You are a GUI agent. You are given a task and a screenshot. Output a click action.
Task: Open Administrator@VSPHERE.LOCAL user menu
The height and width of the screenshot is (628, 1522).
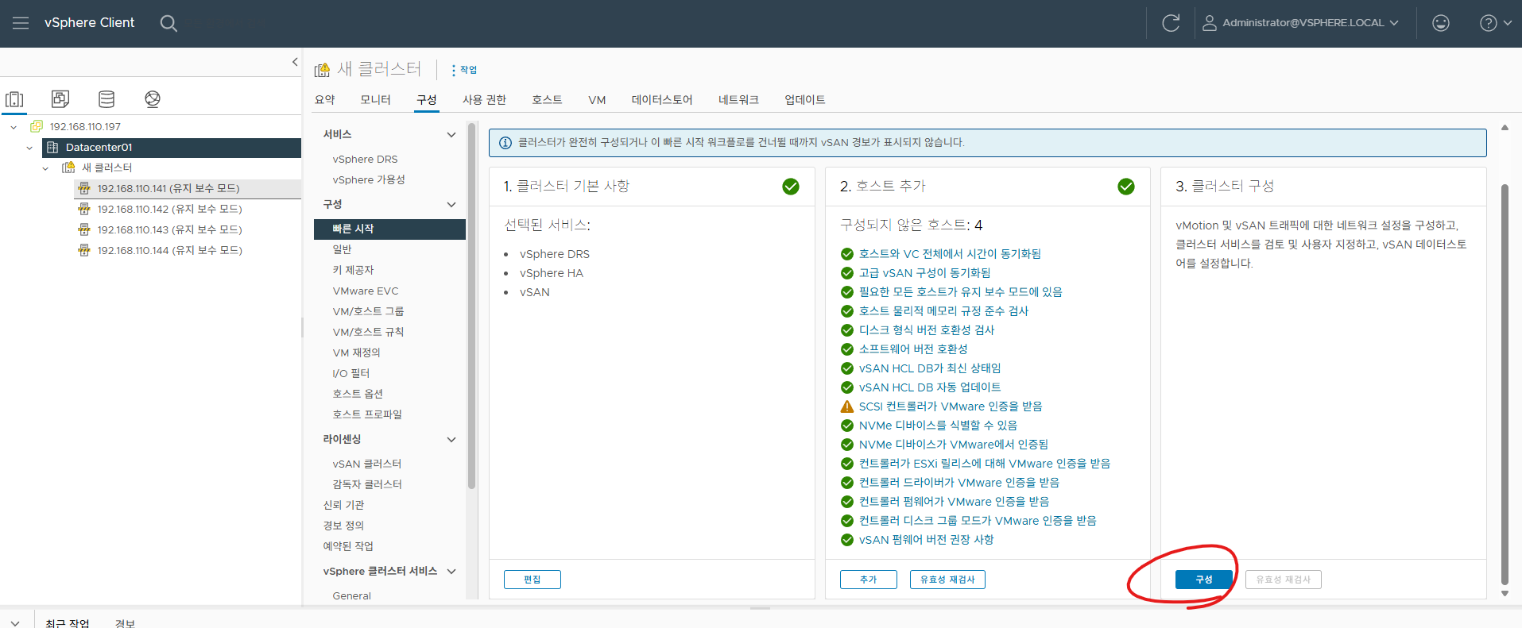coord(1300,23)
